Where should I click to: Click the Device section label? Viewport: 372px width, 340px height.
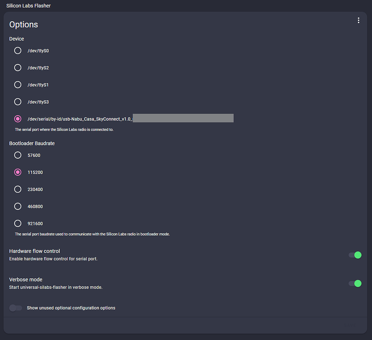pyautogui.click(x=17, y=39)
